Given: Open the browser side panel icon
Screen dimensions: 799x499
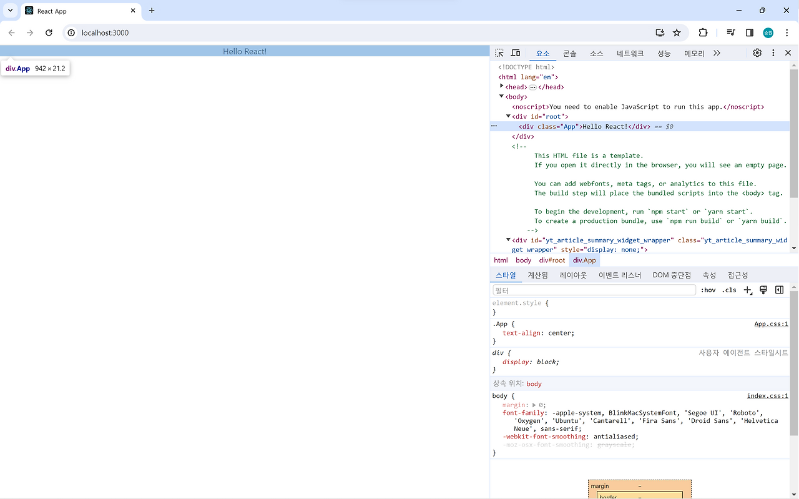Looking at the screenshot, I should (x=750, y=32).
